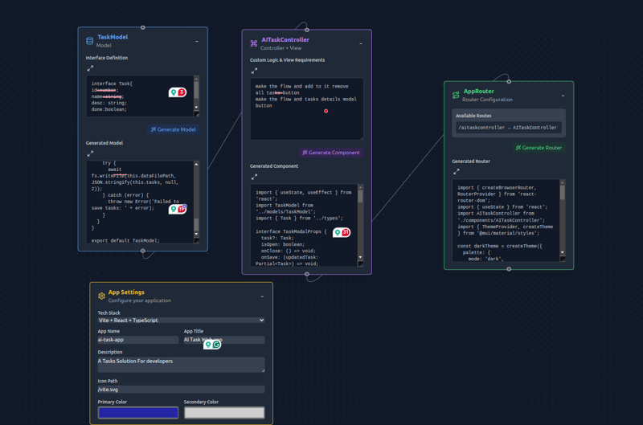Expand the Custom Logic requirements editor
This screenshot has height=425, width=643.
[x=254, y=71]
